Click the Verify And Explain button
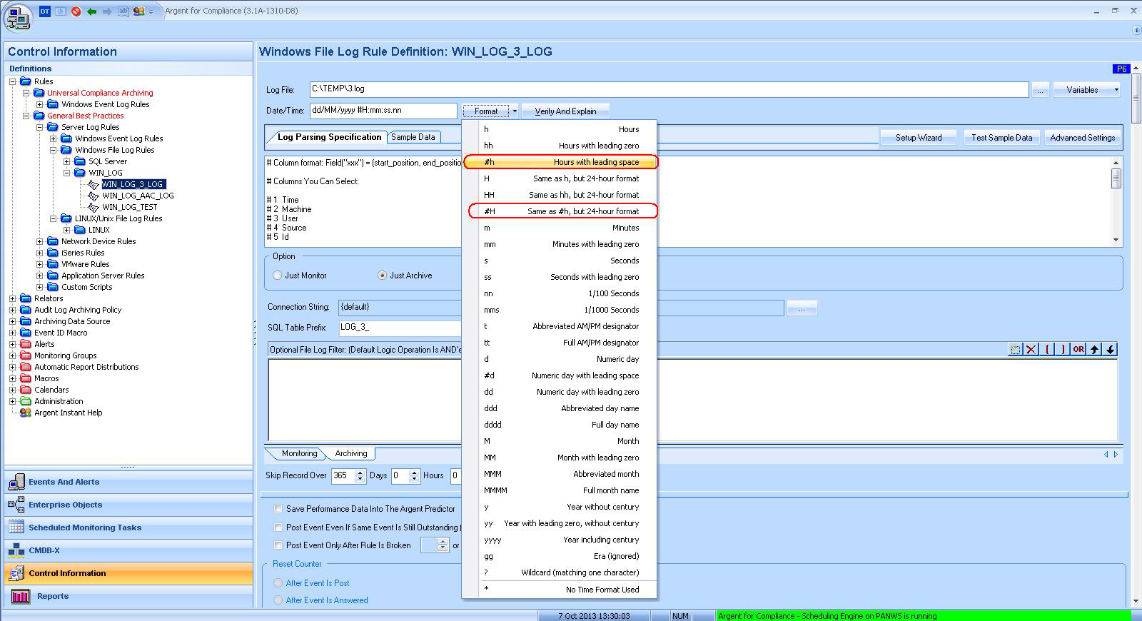Viewport: 1142px width, 621px height. 565,111
